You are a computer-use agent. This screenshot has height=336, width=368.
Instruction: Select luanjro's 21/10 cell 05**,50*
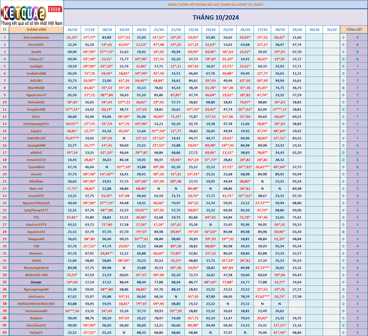(x=159, y=131)
